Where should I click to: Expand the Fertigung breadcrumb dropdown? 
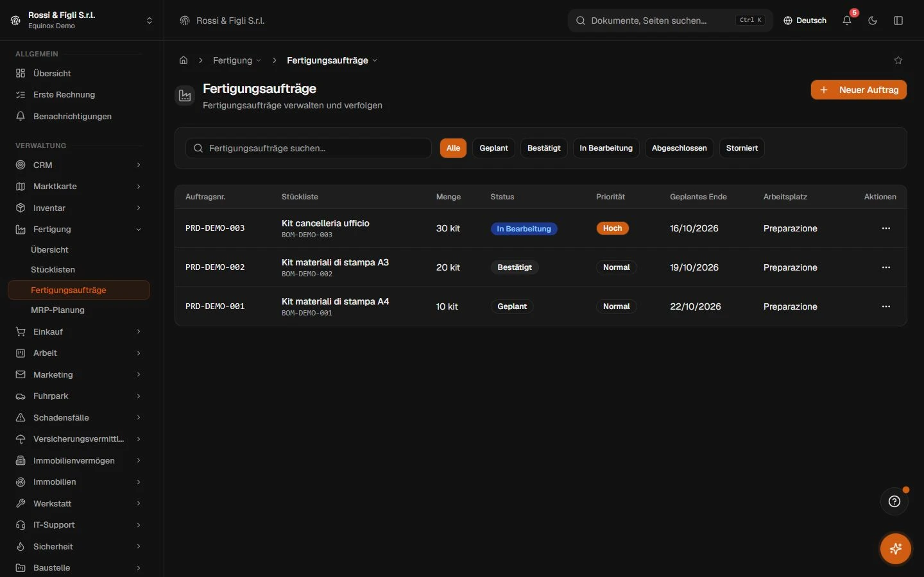237,60
